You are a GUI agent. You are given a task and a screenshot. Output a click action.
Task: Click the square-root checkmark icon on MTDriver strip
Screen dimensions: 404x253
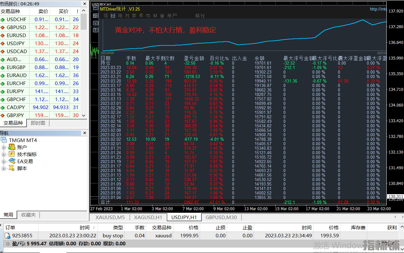96,23
